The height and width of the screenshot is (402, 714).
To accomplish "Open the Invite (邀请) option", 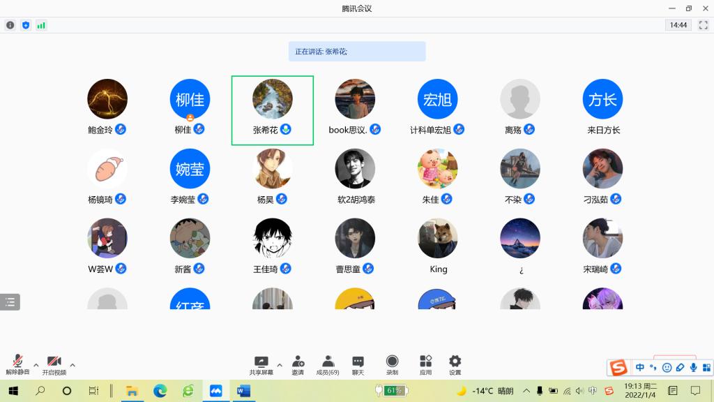I will (298, 365).
